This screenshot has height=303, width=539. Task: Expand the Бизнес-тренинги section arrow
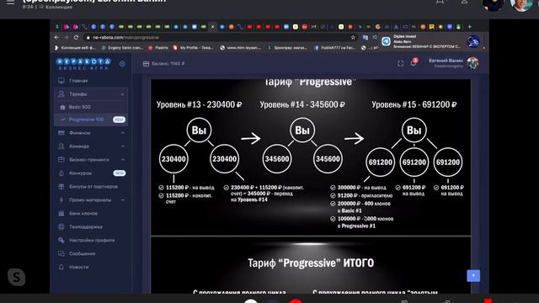pyautogui.click(x=122, y=159)
